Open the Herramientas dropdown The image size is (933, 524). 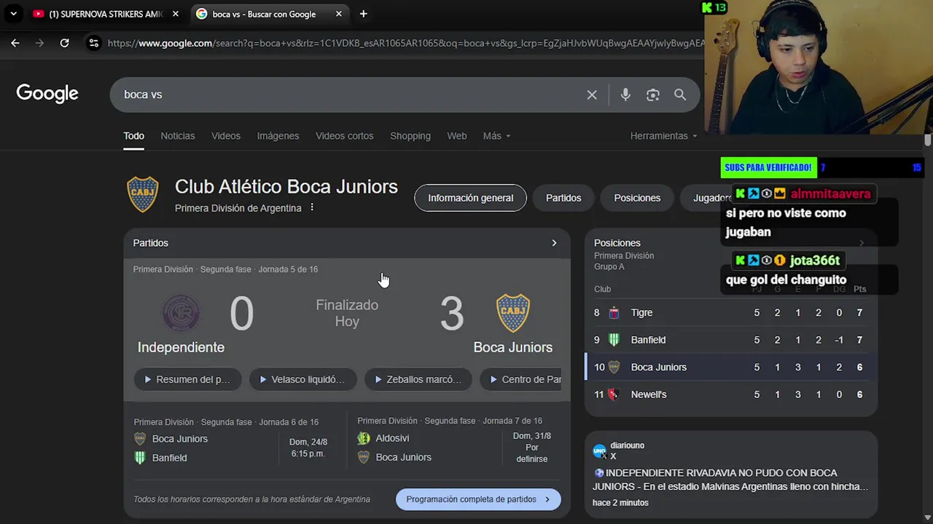(x=663, y=136)
